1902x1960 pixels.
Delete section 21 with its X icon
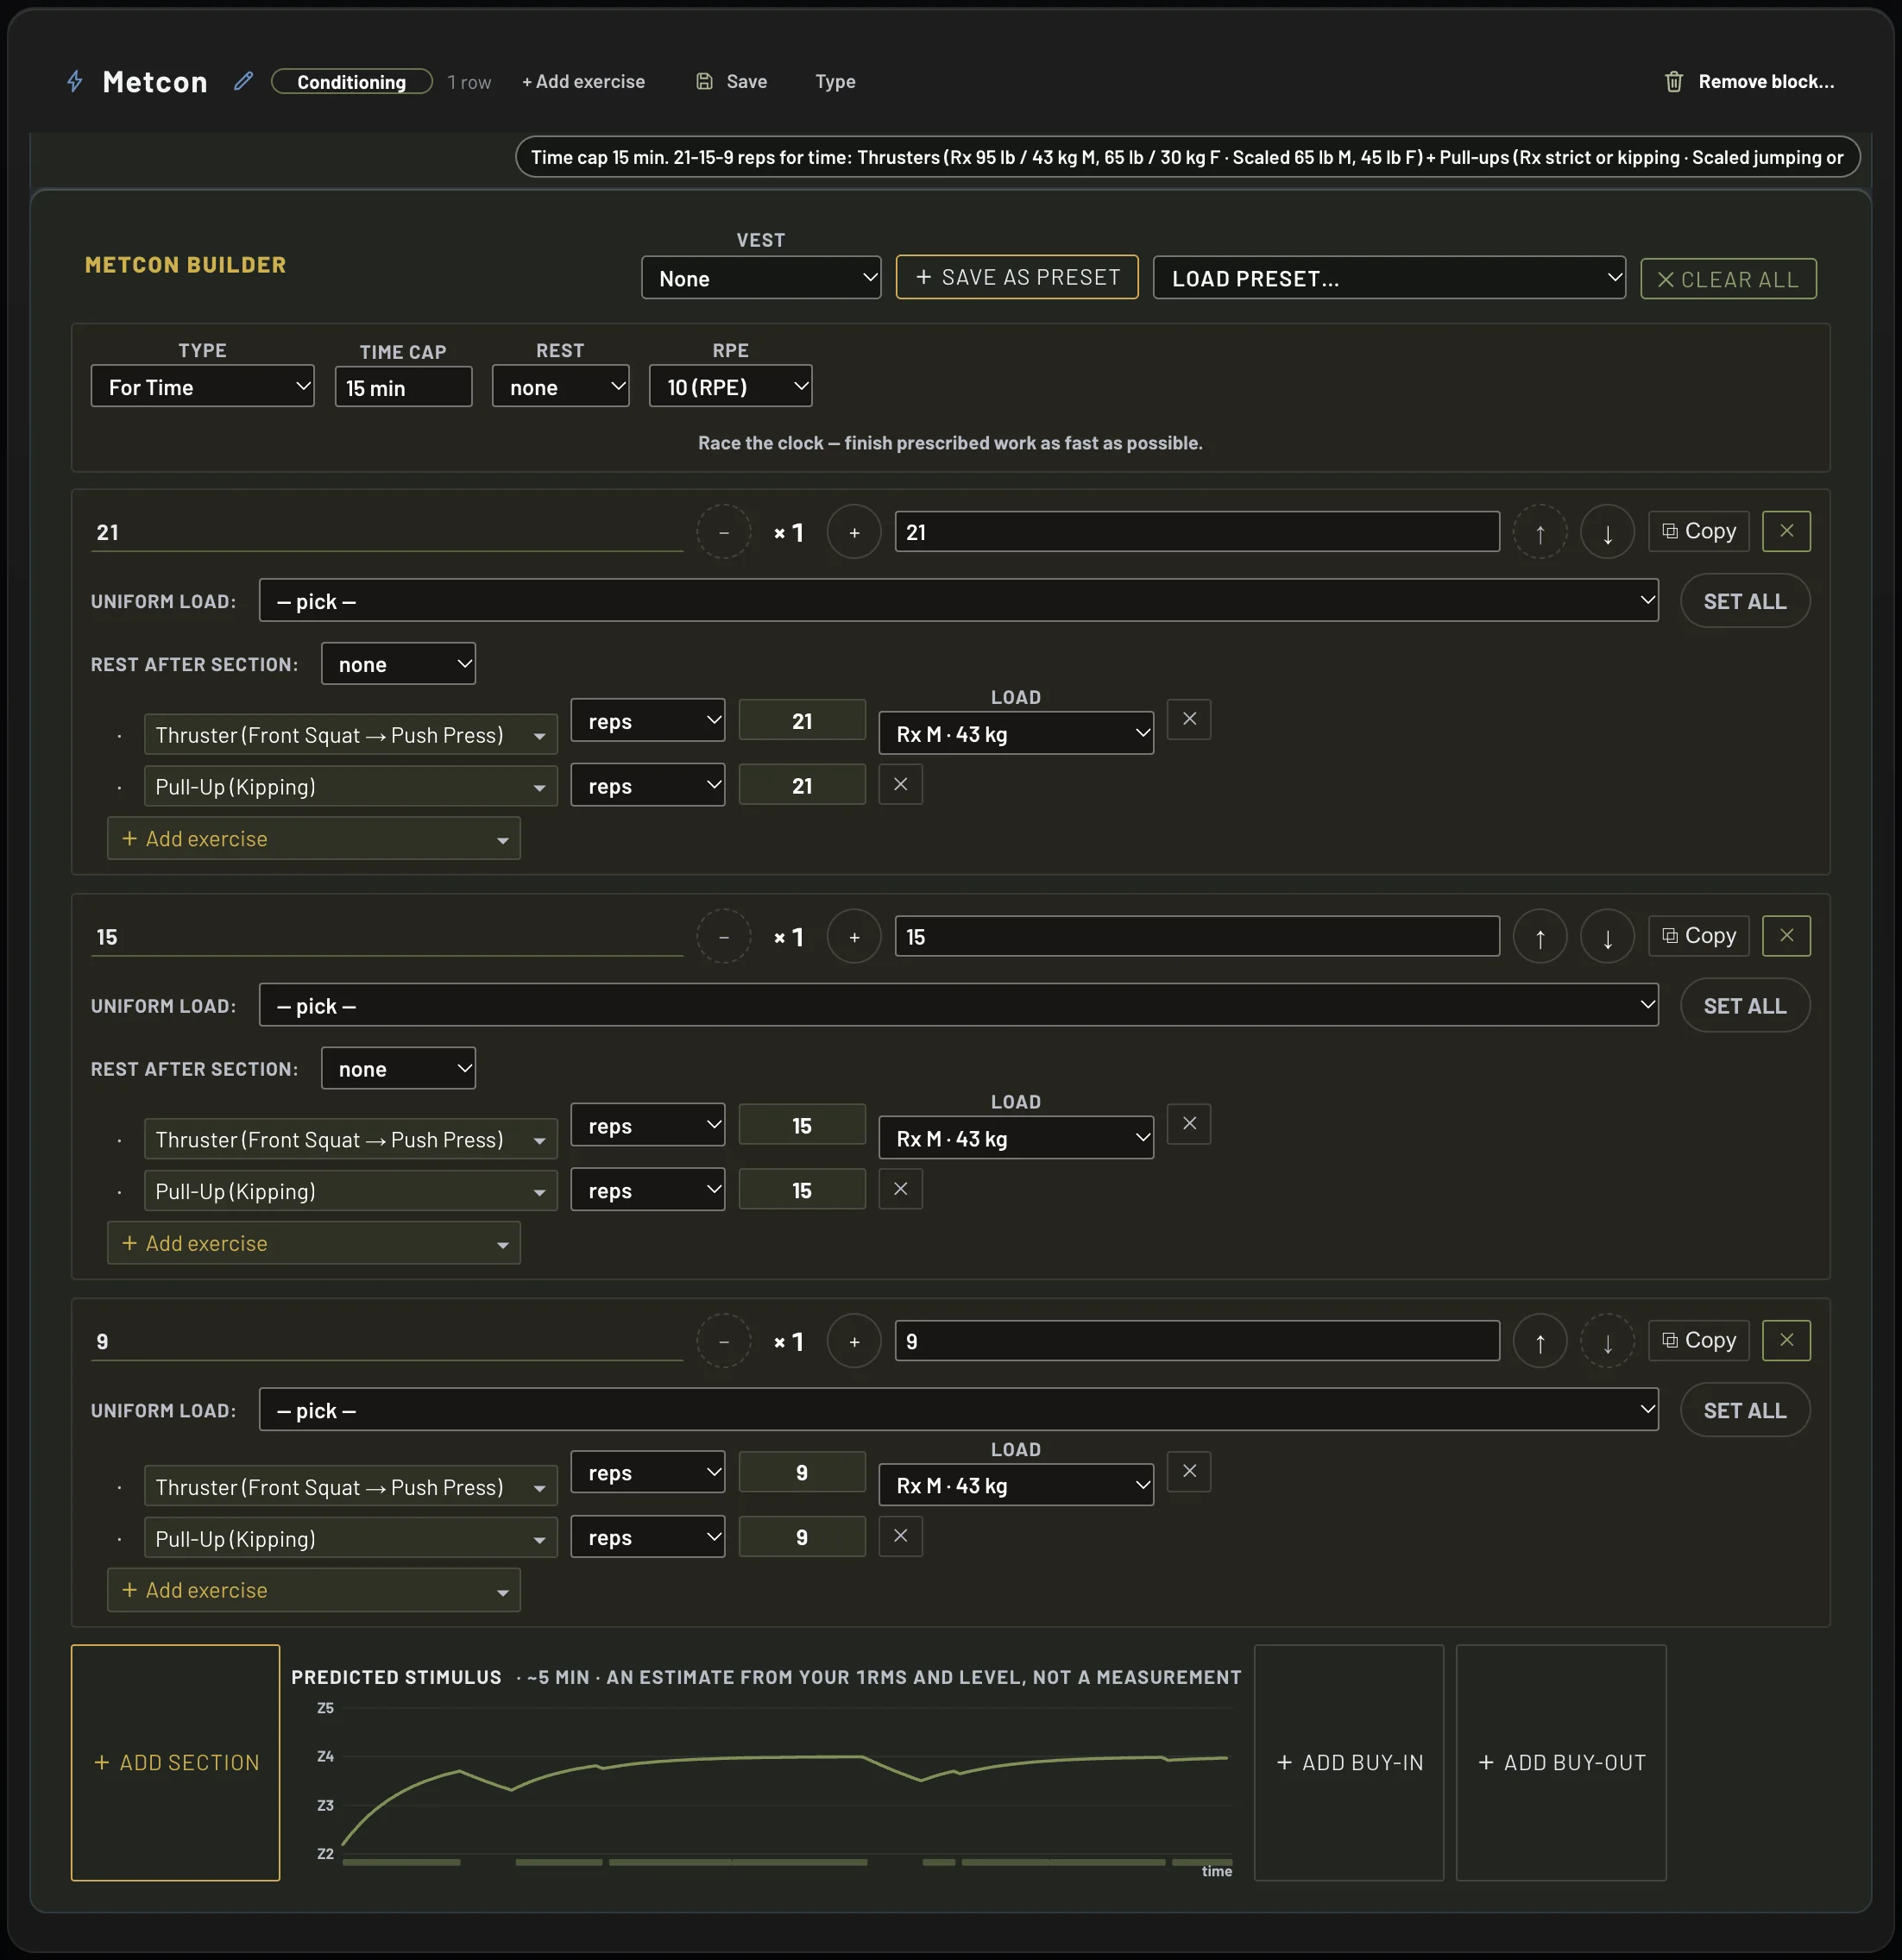1786,531
